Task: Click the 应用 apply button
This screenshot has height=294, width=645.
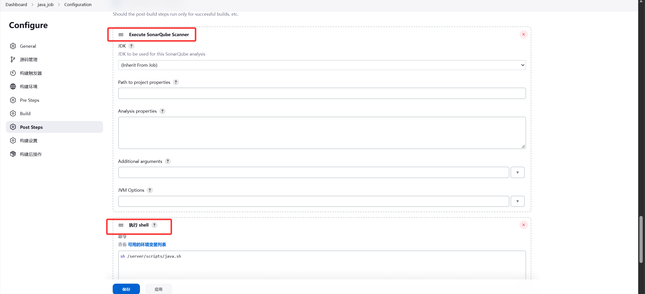Action: point(158,289)
